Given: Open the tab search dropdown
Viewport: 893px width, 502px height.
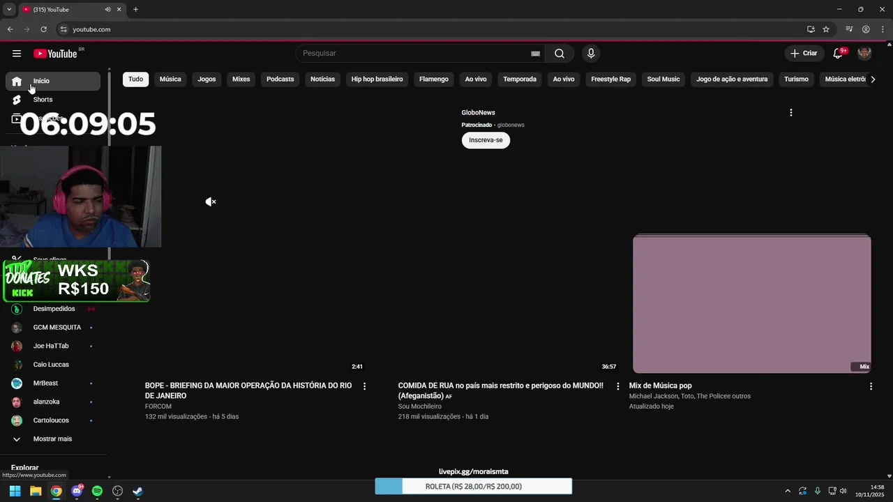Looking at the screenshot, I should (x=9, y=10).
